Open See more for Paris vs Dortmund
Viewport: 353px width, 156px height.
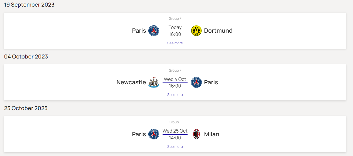[175, 43]
